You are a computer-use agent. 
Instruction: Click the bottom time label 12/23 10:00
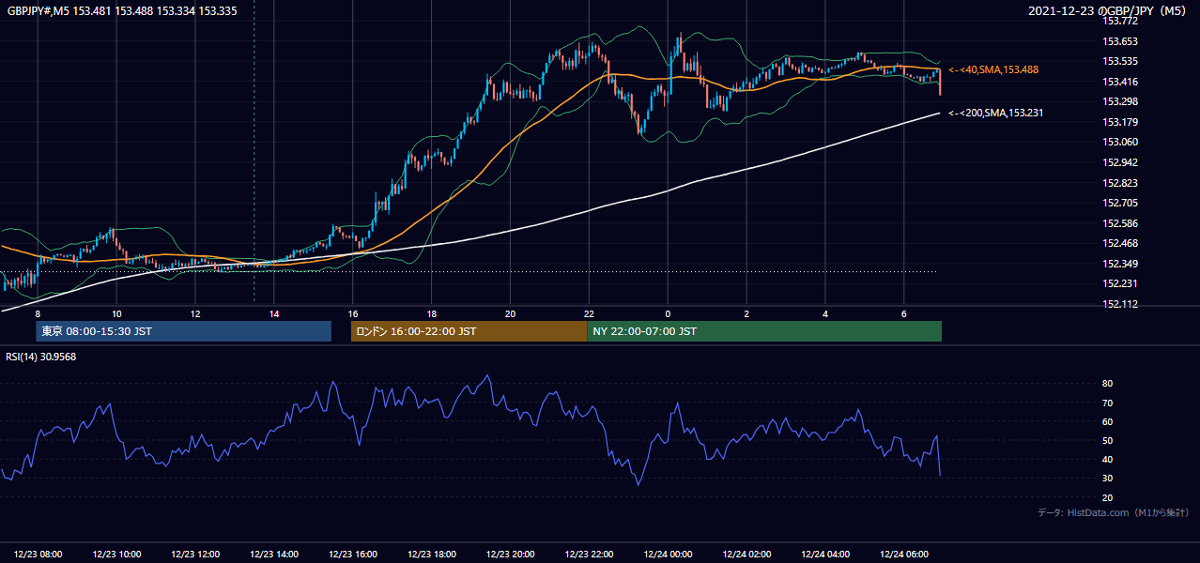116,555
